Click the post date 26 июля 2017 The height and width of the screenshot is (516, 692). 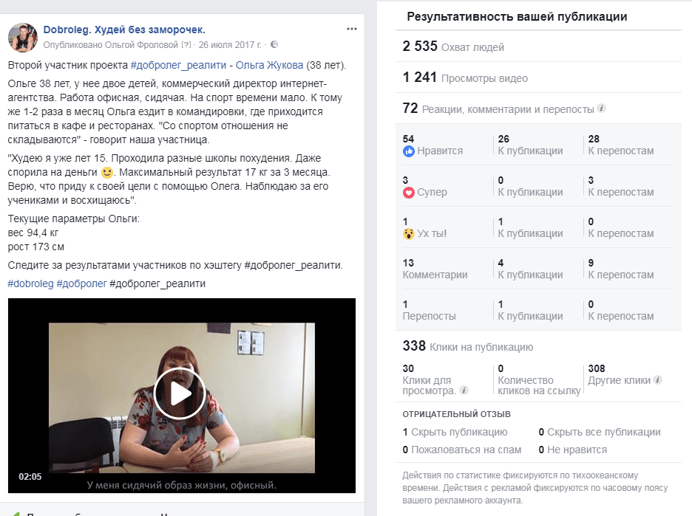point(229,45)
